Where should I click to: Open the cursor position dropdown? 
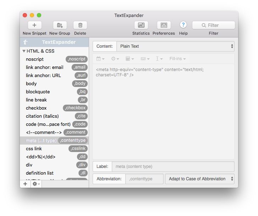tap(159, 59)
